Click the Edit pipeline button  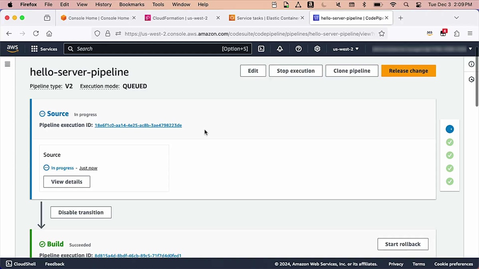[253, 71]
